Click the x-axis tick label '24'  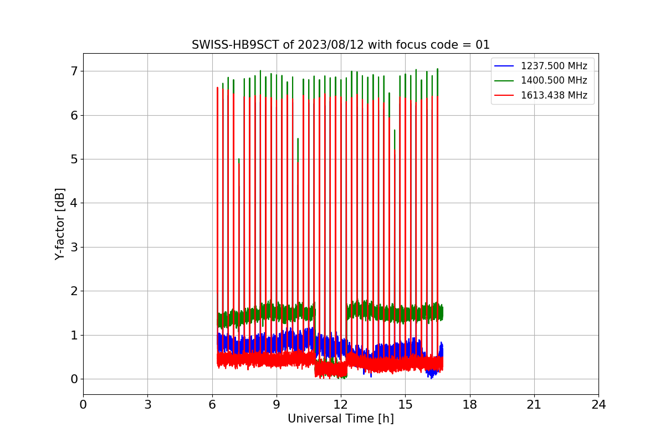598,405
